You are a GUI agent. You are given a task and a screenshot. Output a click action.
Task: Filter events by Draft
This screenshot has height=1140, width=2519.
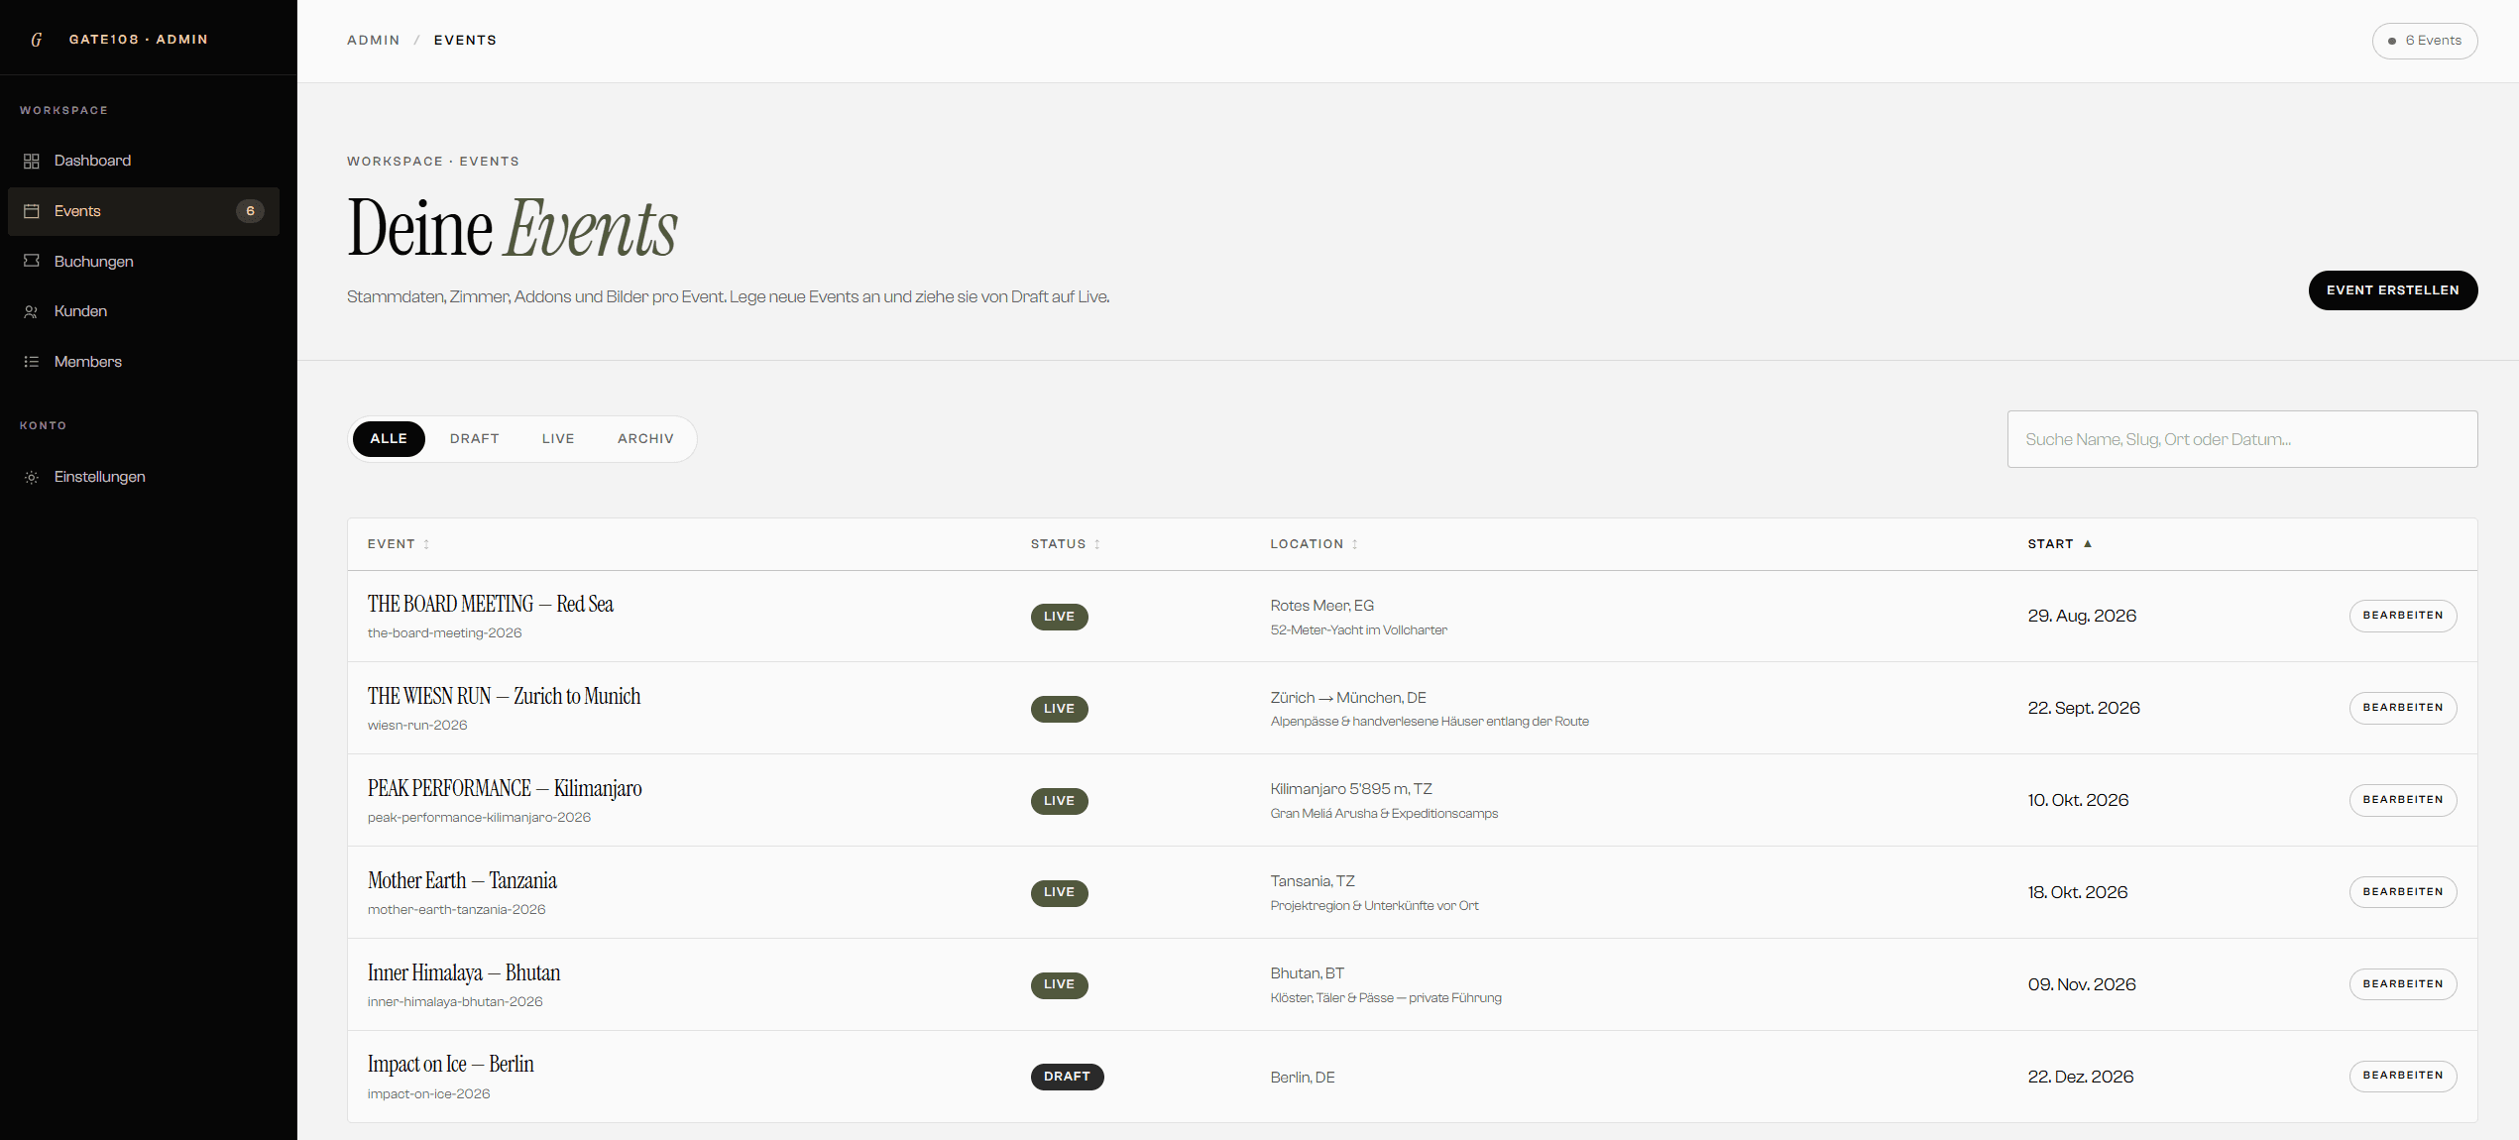[x=475, y=438]
